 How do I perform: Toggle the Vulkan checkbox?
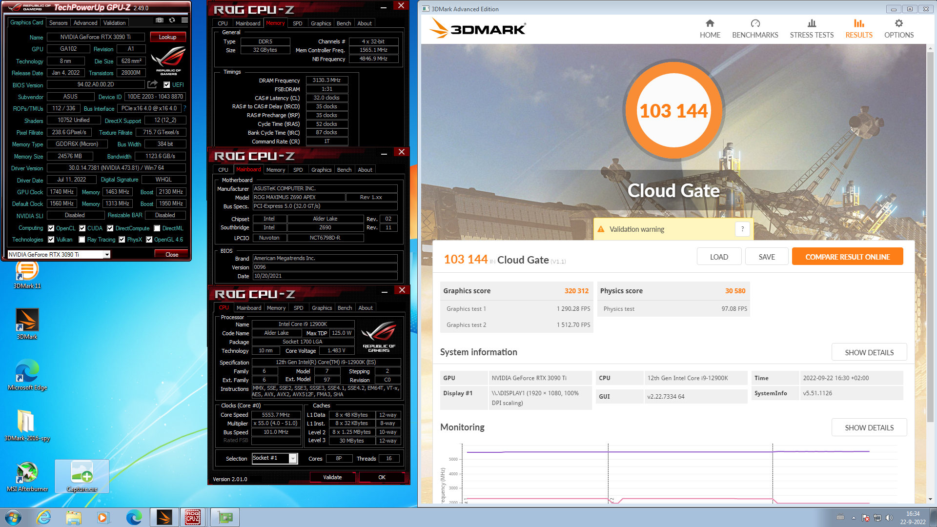click(51, 240)
